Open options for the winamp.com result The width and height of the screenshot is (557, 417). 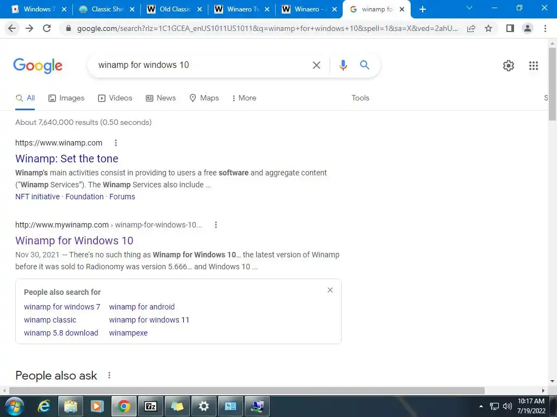pyautogui.click(x=115, y=143)
